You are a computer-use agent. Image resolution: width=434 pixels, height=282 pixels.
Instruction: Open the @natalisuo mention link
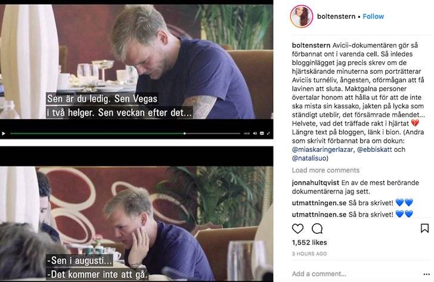[x=309, y=158]
